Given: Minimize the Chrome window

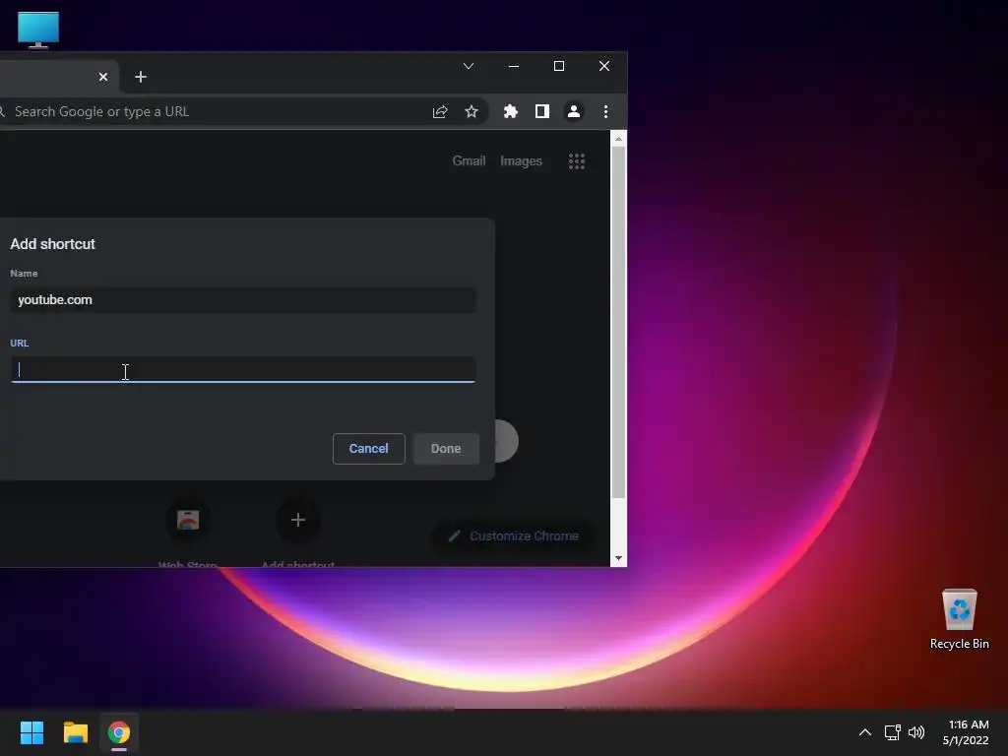Looking at the screenshot, I should [x=514, y=66].
